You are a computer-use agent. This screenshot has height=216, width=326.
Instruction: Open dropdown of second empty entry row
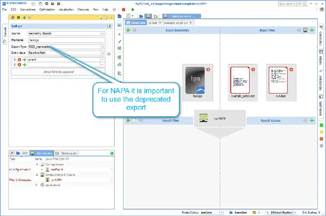[102, 65]
